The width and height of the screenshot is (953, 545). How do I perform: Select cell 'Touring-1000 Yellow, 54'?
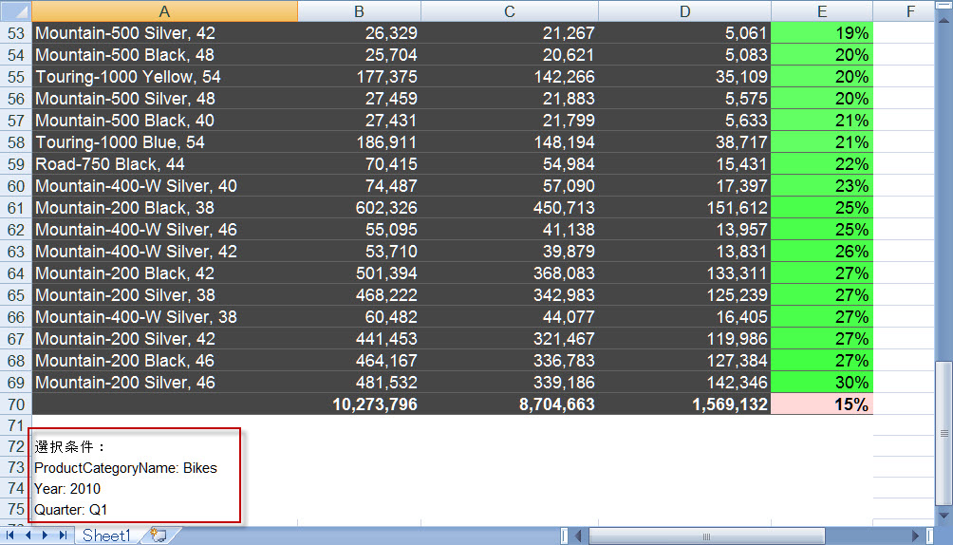coord(165,77)
